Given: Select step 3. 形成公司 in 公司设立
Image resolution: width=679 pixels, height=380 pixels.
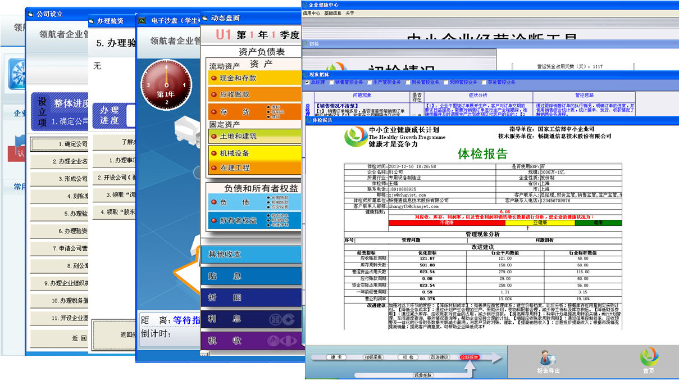Looking at the screenshot, I should coord(60,179).
